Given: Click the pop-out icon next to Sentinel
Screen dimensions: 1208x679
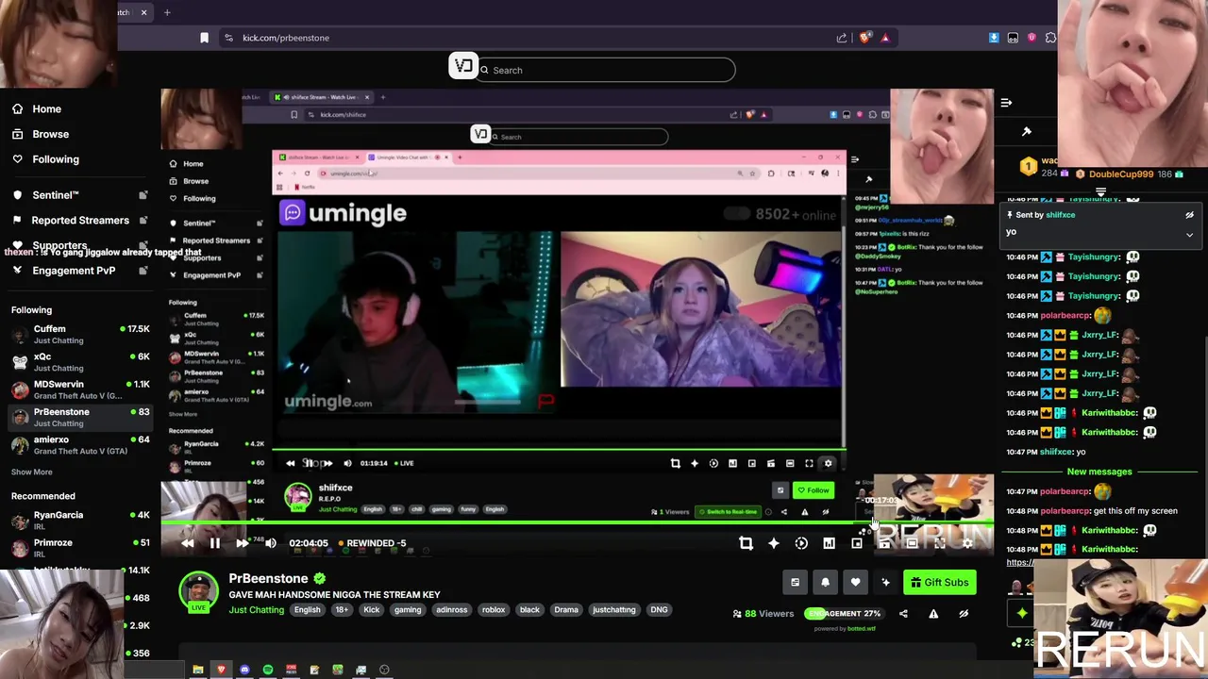Looking at the screenshot, I should point(143,195).
